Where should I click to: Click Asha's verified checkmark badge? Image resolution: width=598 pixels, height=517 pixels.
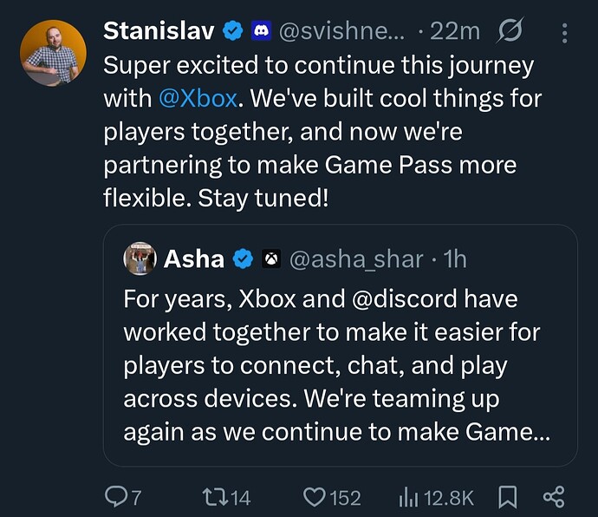pyautogui.click(x=243, y=259)
